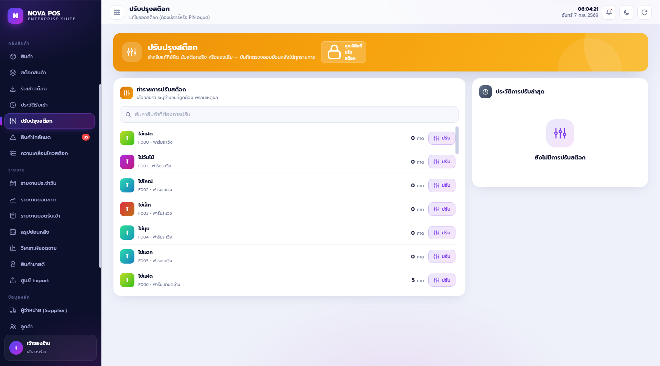Click the ปรับ button for item F000

(x=442, y=138)
